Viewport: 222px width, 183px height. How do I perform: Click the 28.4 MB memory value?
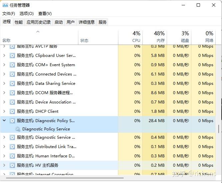[x=157, y=121]
